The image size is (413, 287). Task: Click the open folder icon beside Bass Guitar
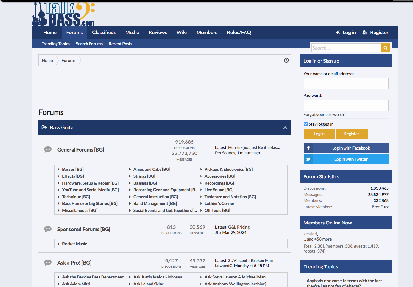click(44, 128)
